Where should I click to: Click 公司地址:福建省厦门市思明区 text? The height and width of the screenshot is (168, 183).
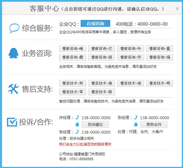(x=82, y=154)
